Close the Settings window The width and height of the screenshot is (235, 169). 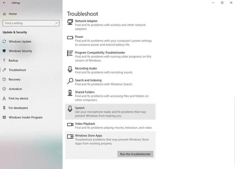coord(231,3)
